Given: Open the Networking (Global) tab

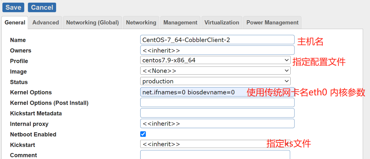Looking at the screenshot, I should [92, 23].
